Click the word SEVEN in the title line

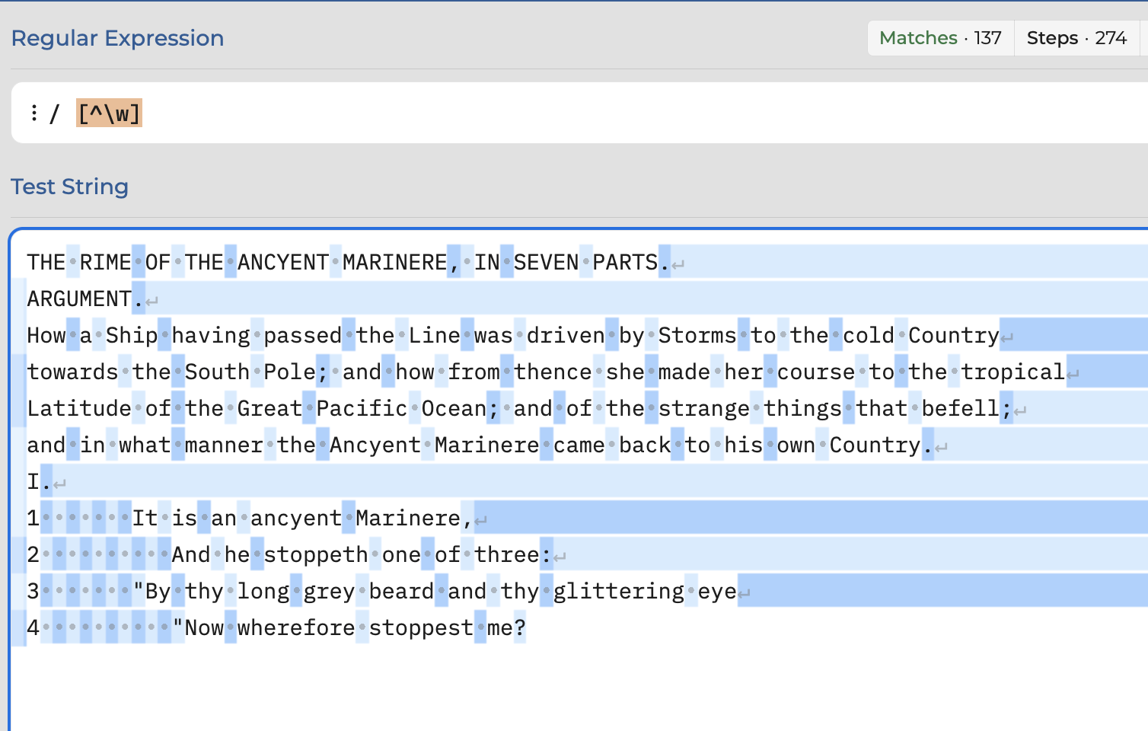pyautogui.click(x=547, y=263)
